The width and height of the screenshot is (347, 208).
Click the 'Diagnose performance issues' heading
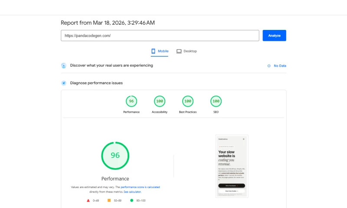(96, 83)
